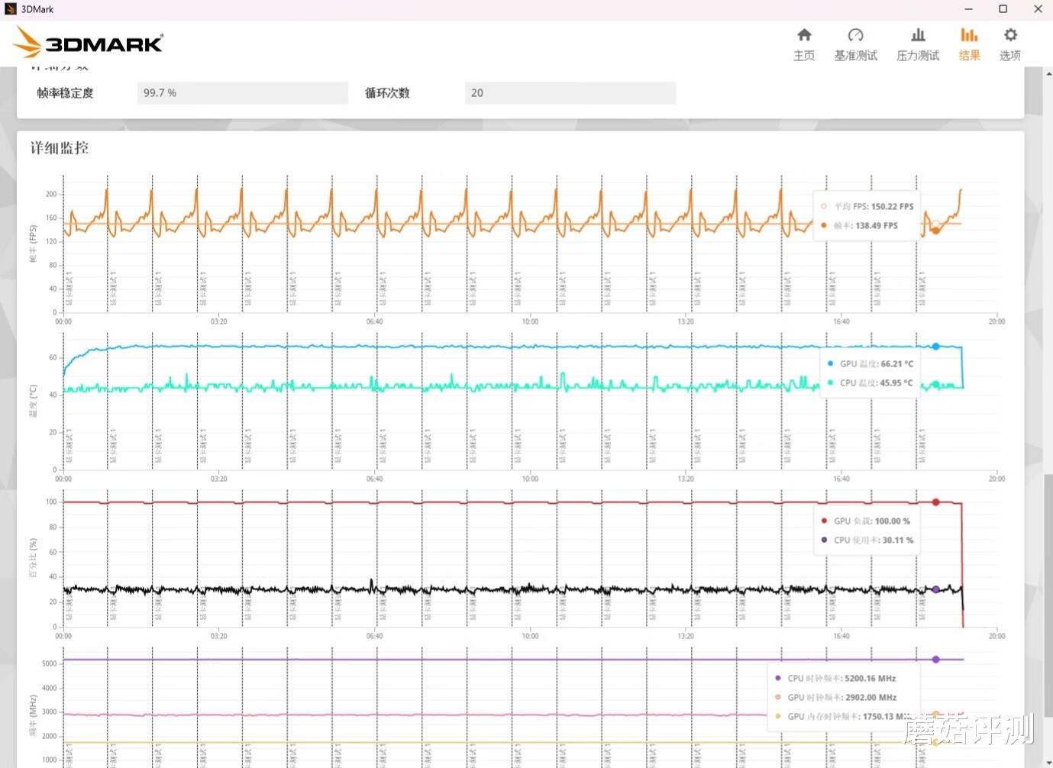Click the CPU 温度: 45.95 °C legend entry

870,382
